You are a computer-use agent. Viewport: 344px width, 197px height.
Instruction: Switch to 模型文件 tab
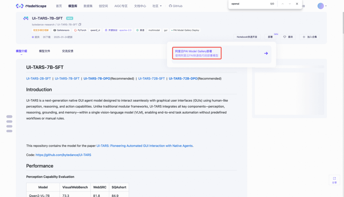(45, 51)
